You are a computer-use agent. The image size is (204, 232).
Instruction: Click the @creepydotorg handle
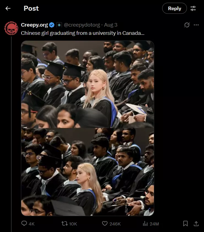pos(82,25)
